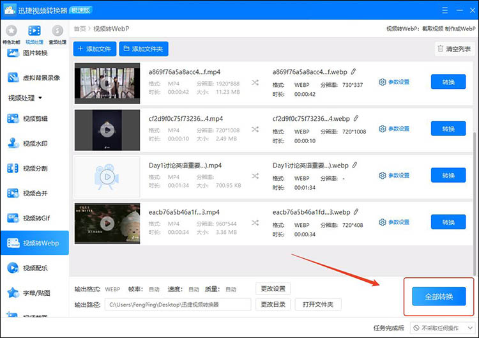Image resolution: width=479 pixels, height=338 pixels.
Task: Edit output name cf2d9f0c75f73236...4.webp pencil
Action: (356, 118)
